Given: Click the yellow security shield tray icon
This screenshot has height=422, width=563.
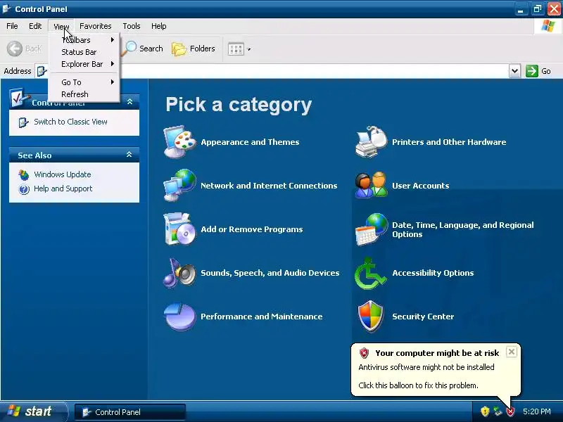Looking at the screenshot, I should pyautogui.click(x=485, y=411).
